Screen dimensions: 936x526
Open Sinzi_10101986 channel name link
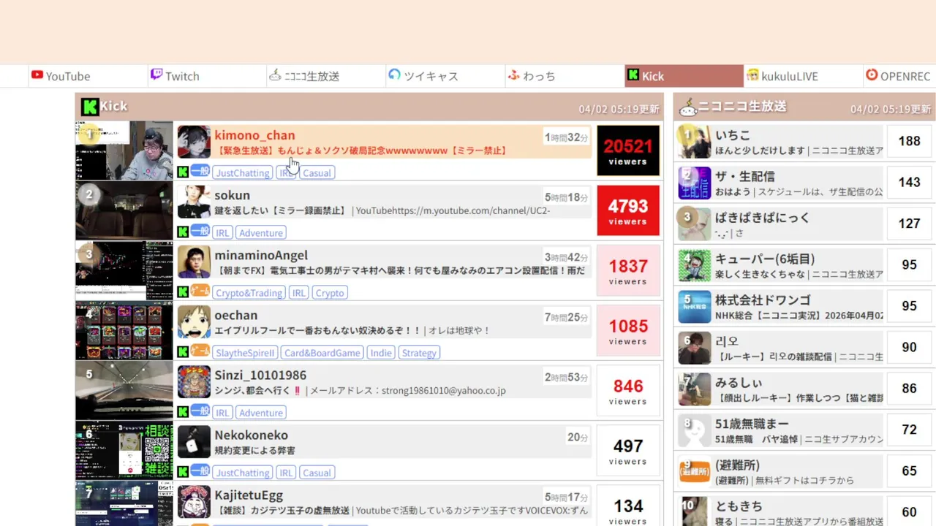point(260,375)
